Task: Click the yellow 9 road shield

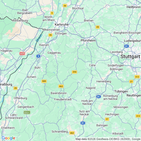Action: click(x=52, y=13)
